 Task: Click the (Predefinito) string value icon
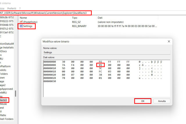[x=21, y=22]
